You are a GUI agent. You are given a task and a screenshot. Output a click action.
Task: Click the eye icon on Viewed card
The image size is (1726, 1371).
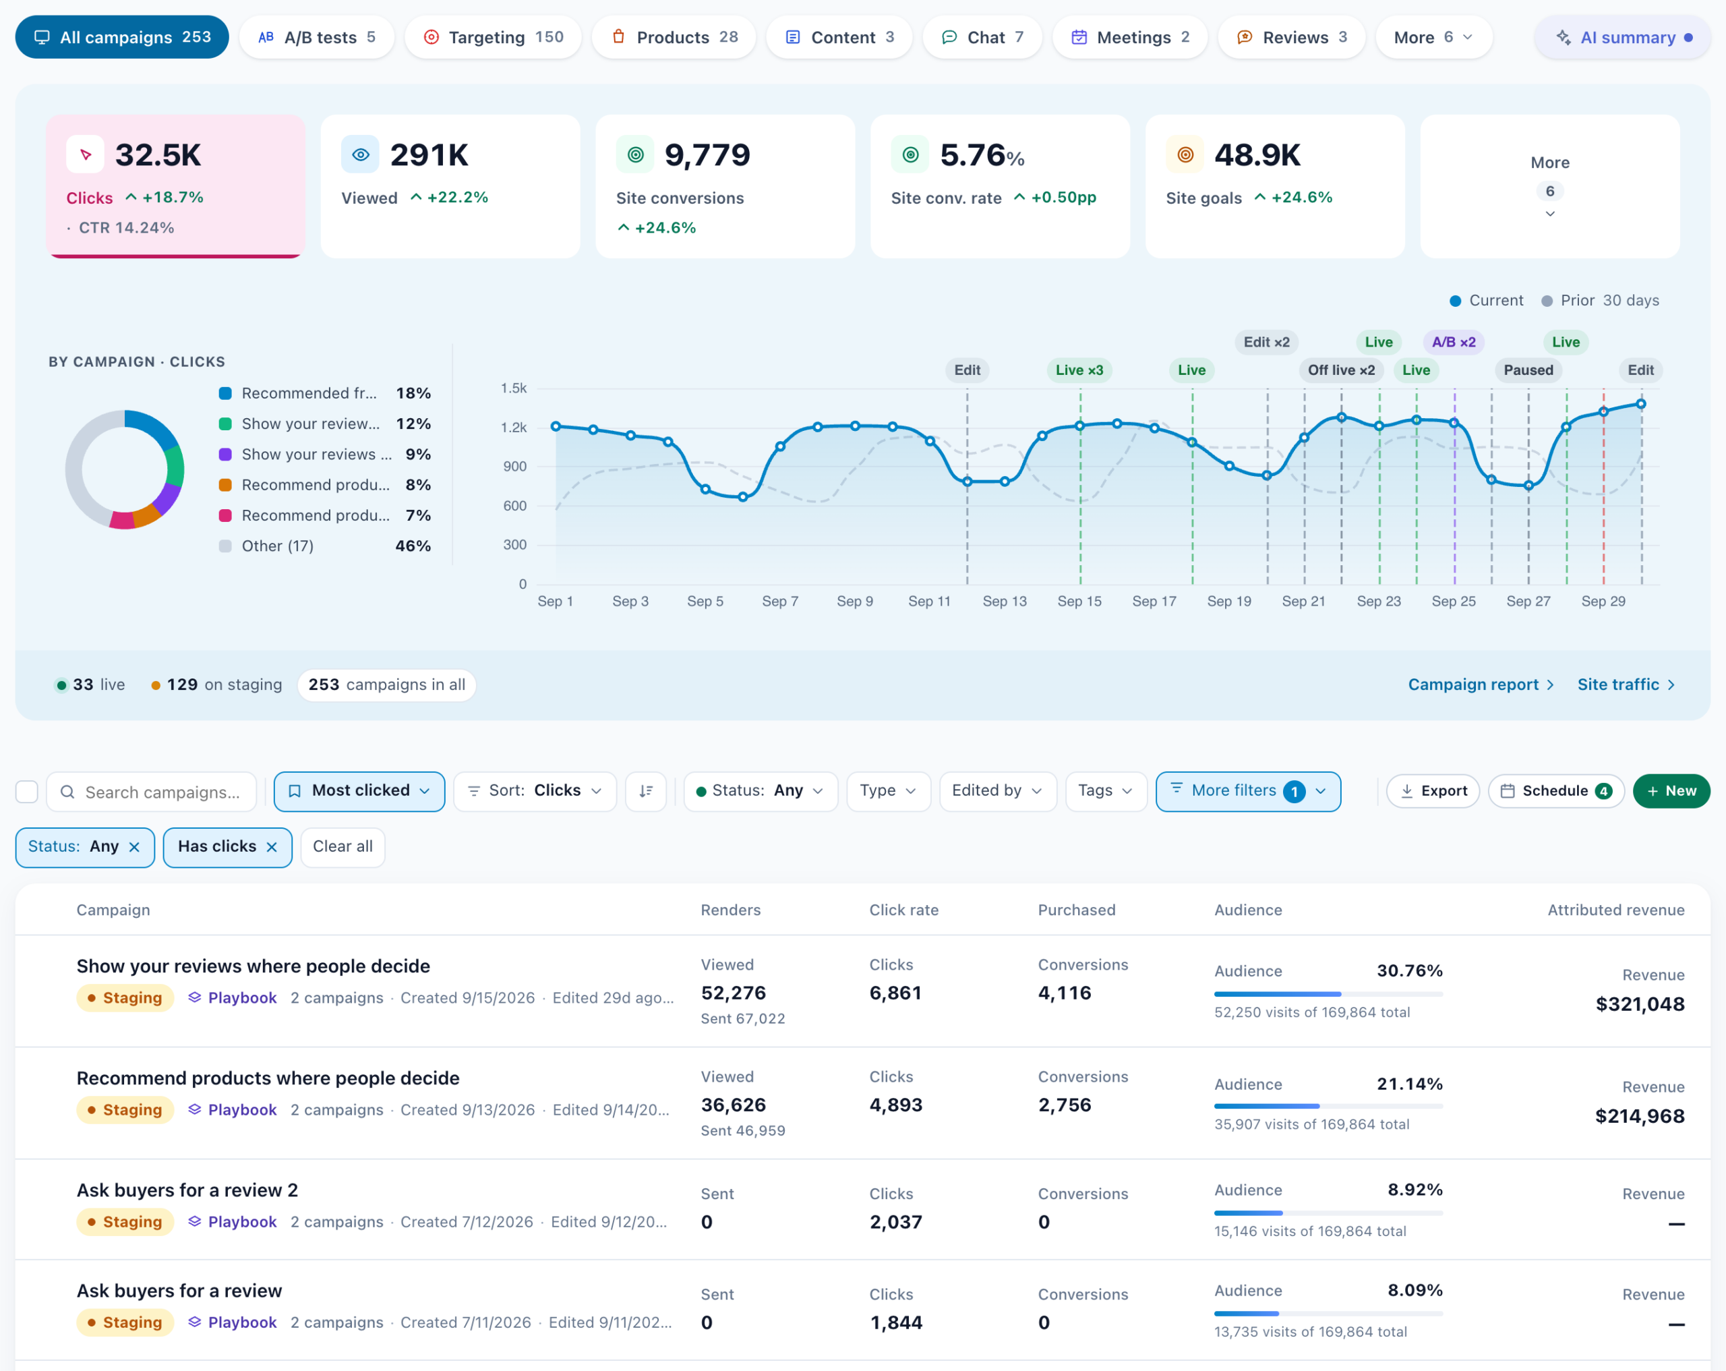pos(360,154)
